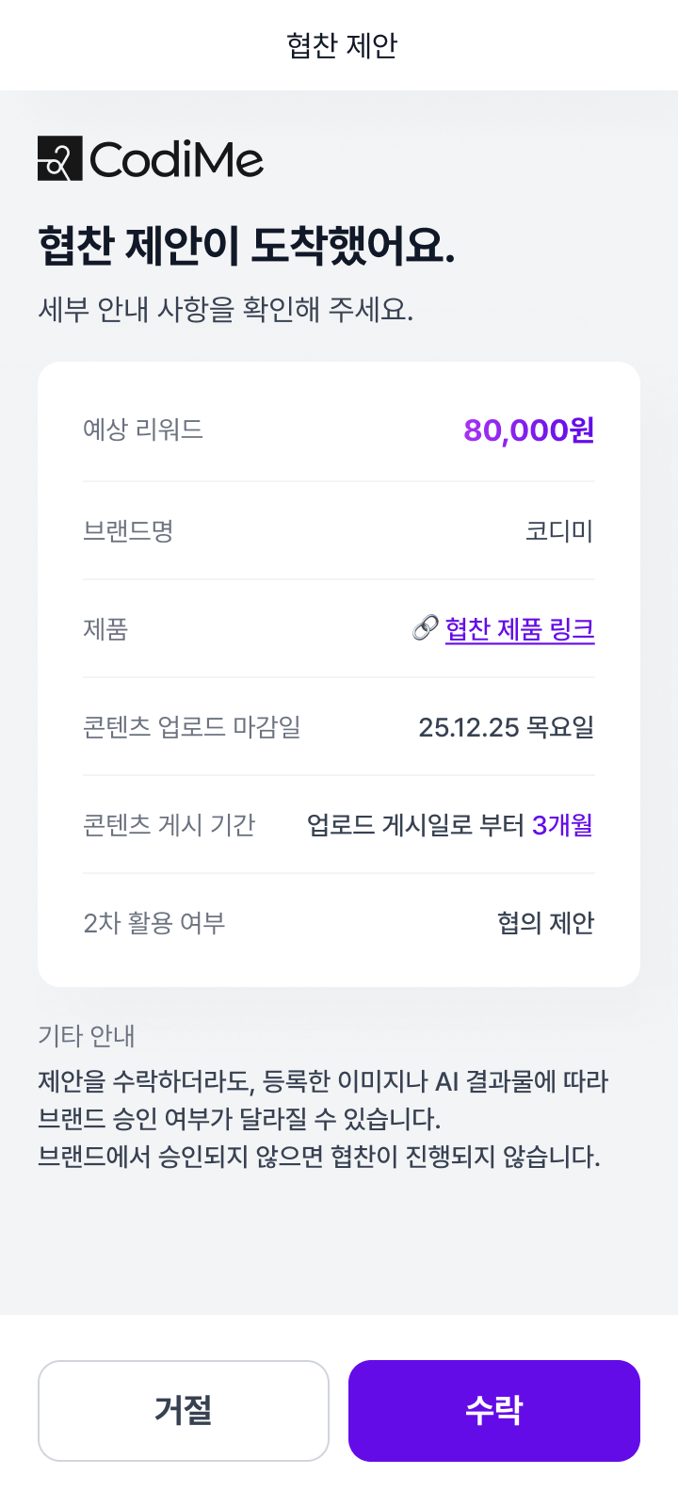Click the 2차 활용 여부 label
This screenshot has width=678, height=1507.
coord(154,923)
